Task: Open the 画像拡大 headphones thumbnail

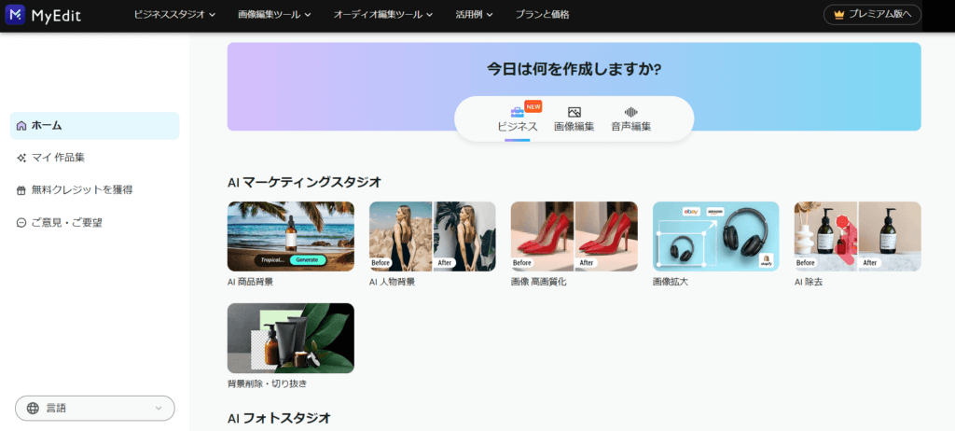Action: tap(715, 237)
